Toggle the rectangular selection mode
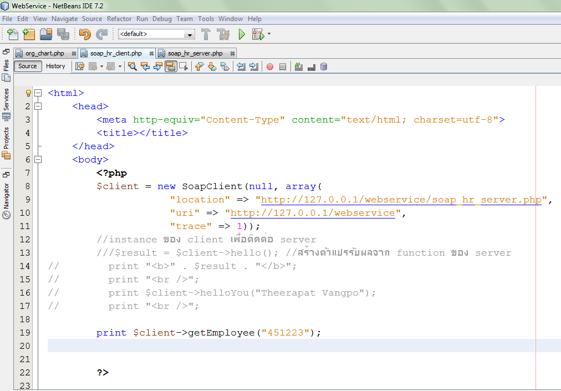 coord(183,67)
